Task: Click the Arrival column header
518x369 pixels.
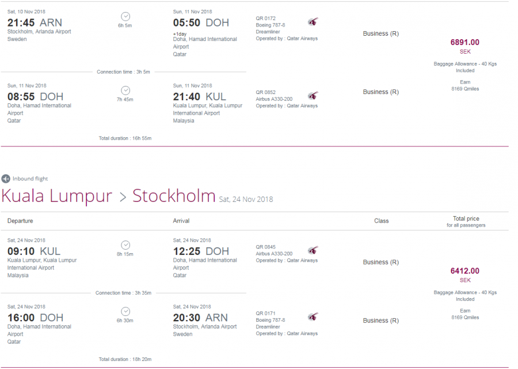Action: tap(181, 221)
